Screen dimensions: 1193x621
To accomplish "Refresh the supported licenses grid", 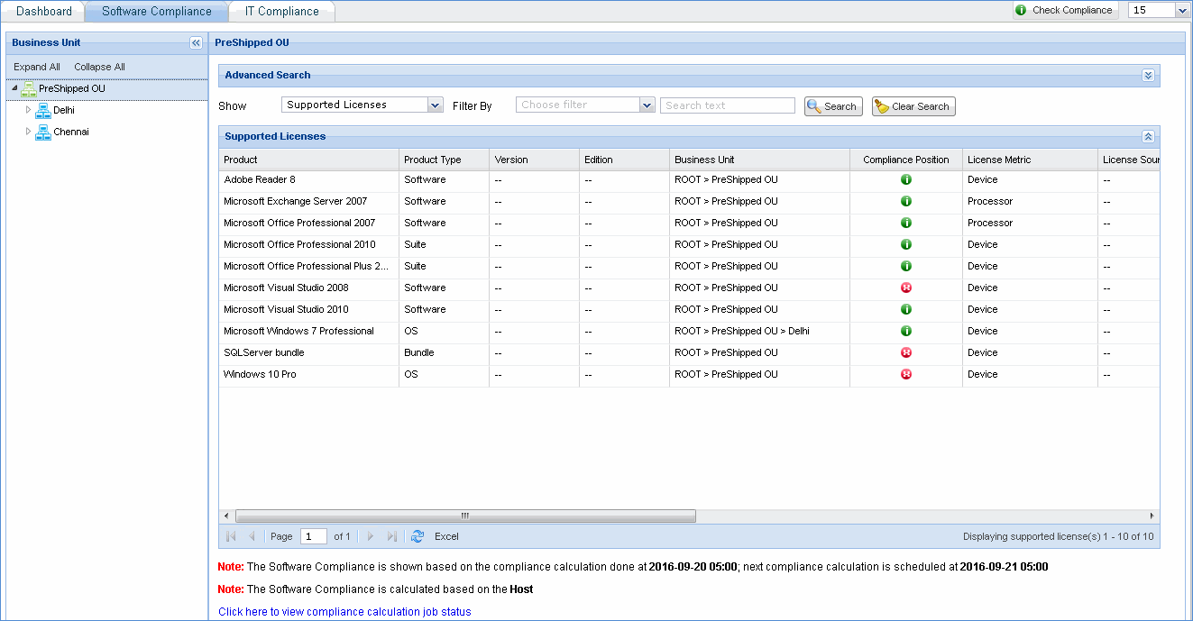I will point(417,536).
